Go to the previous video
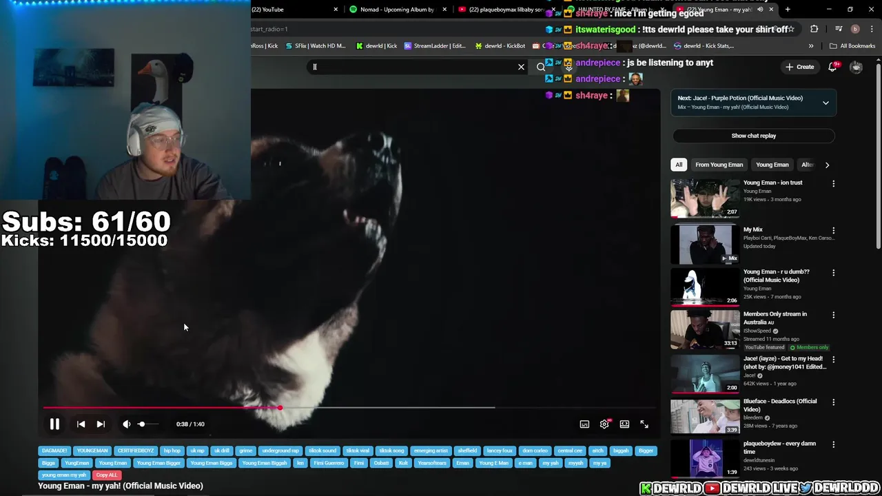The image size is (882, 496). [x=81, y=424]
